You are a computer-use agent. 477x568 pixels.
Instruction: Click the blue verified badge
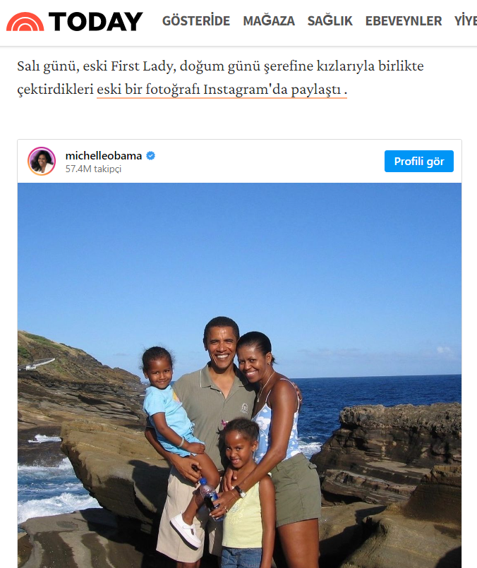pos(151,156)
